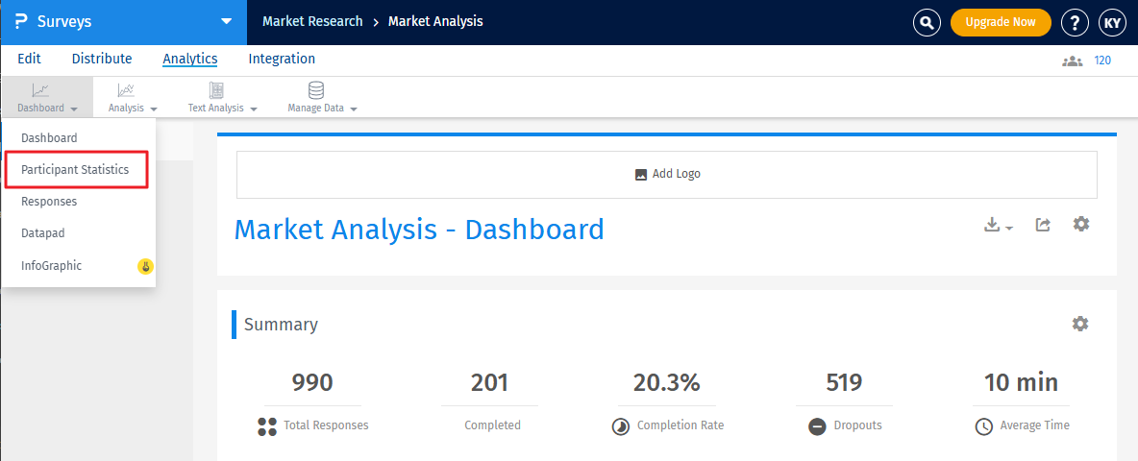Click the 990 total responses value
This screenshot has width=1138, height=461.
[x=312, y=382]
